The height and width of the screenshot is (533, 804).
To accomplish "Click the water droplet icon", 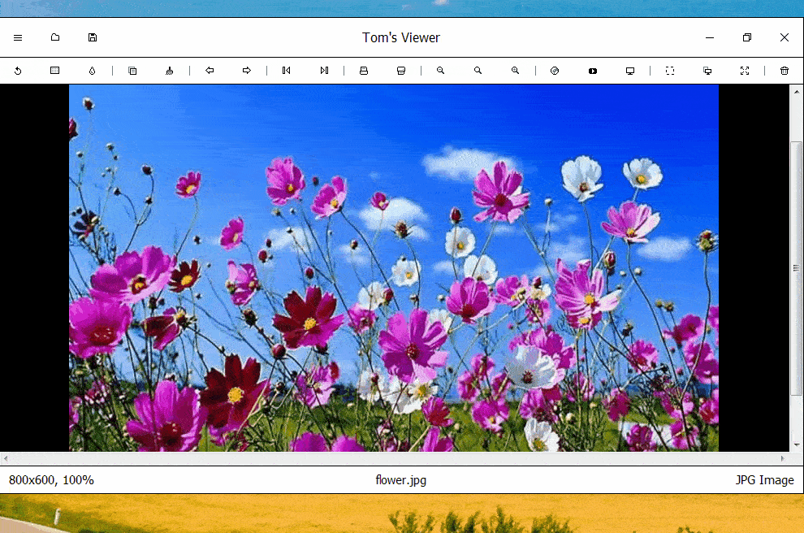I will [93, 71].
